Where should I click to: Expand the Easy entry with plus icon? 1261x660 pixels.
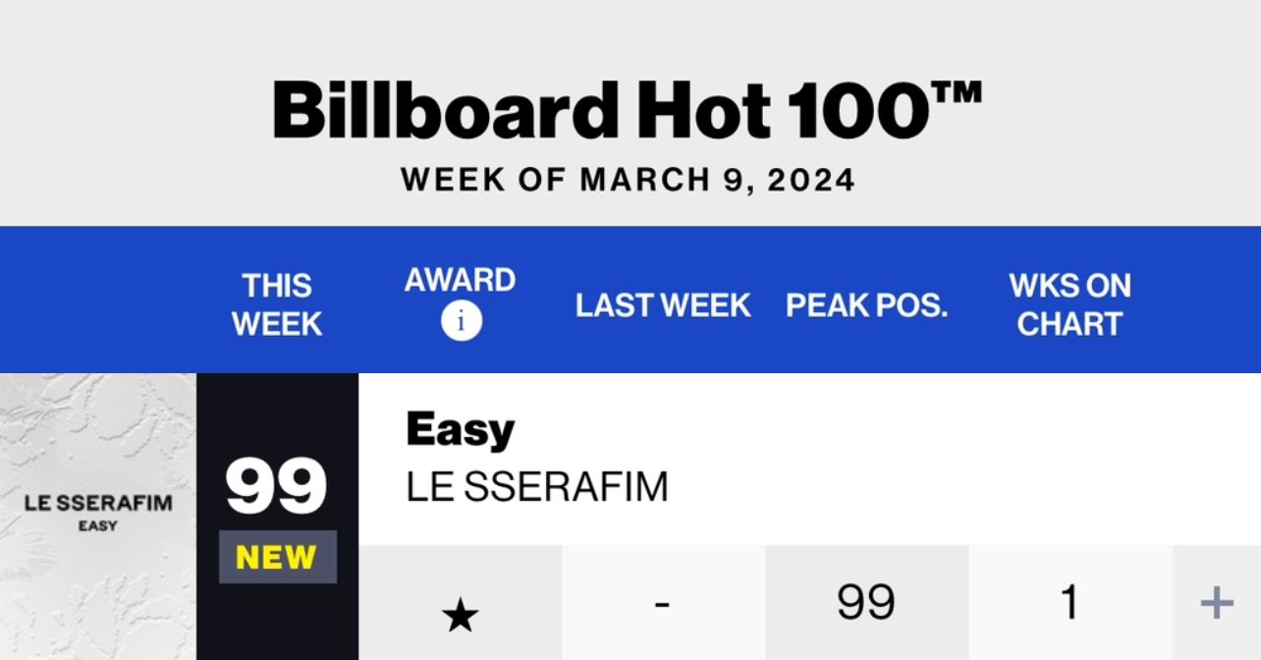(x=1217, y=602)
